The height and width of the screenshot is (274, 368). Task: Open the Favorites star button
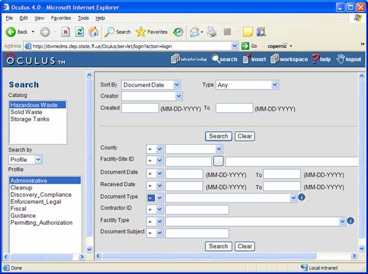pos(152,32)
